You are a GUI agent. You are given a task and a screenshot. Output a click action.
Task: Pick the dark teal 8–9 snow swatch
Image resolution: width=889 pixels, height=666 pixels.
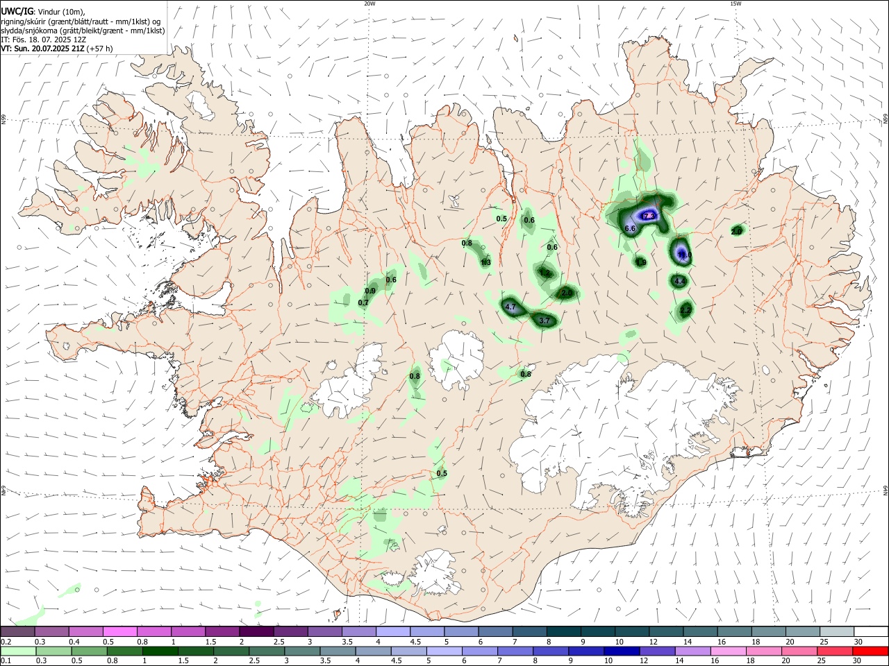564,631
